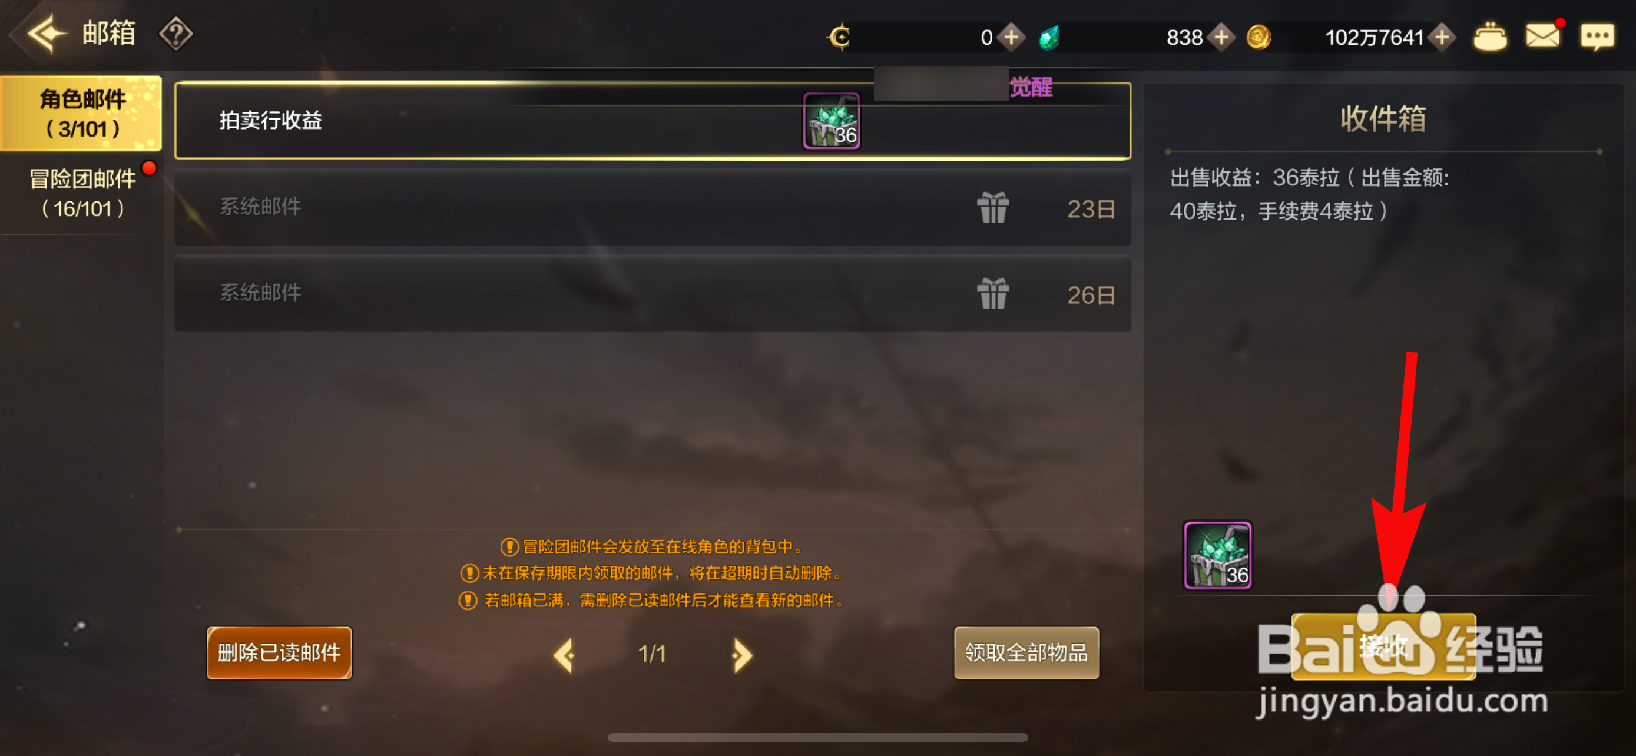1636x756 pixels.
Task: Click the 接收 receive button
Action: (x=1383, y=646)
